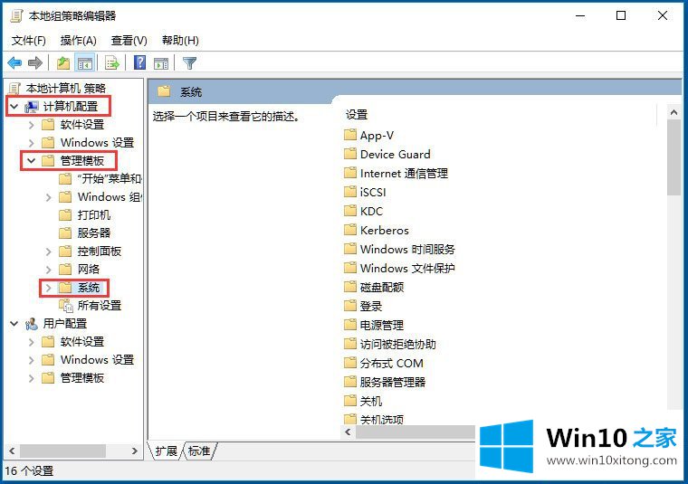Select the 系统 item in the tree
This screenshot has width=688, height=484.
click(x=89, y=288)
